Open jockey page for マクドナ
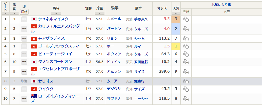 (114, 99)
